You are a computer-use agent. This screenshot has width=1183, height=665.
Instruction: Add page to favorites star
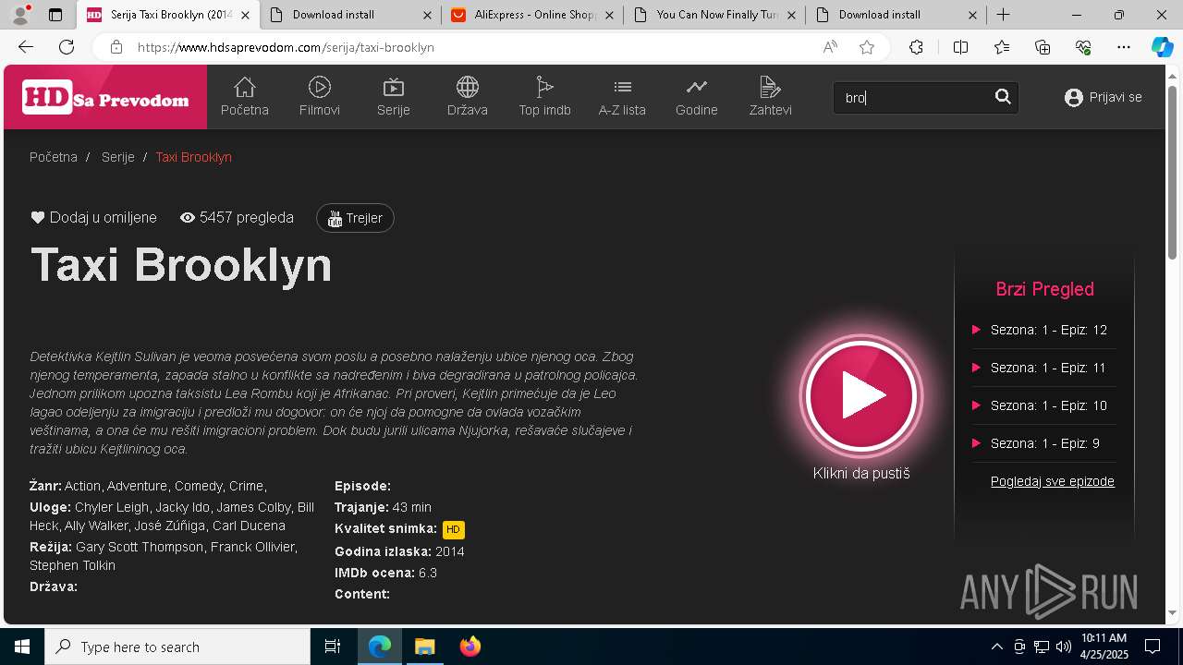(867, 47)
